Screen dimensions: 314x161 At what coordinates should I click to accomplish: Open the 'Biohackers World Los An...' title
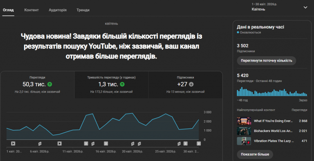click(x=274, y=131)
